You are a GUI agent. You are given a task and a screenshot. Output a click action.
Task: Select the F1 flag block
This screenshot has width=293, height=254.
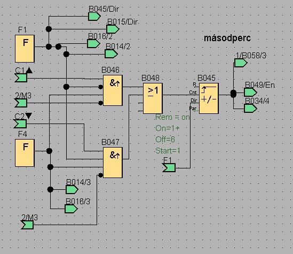pyautogui.click(x=25, y=49)
